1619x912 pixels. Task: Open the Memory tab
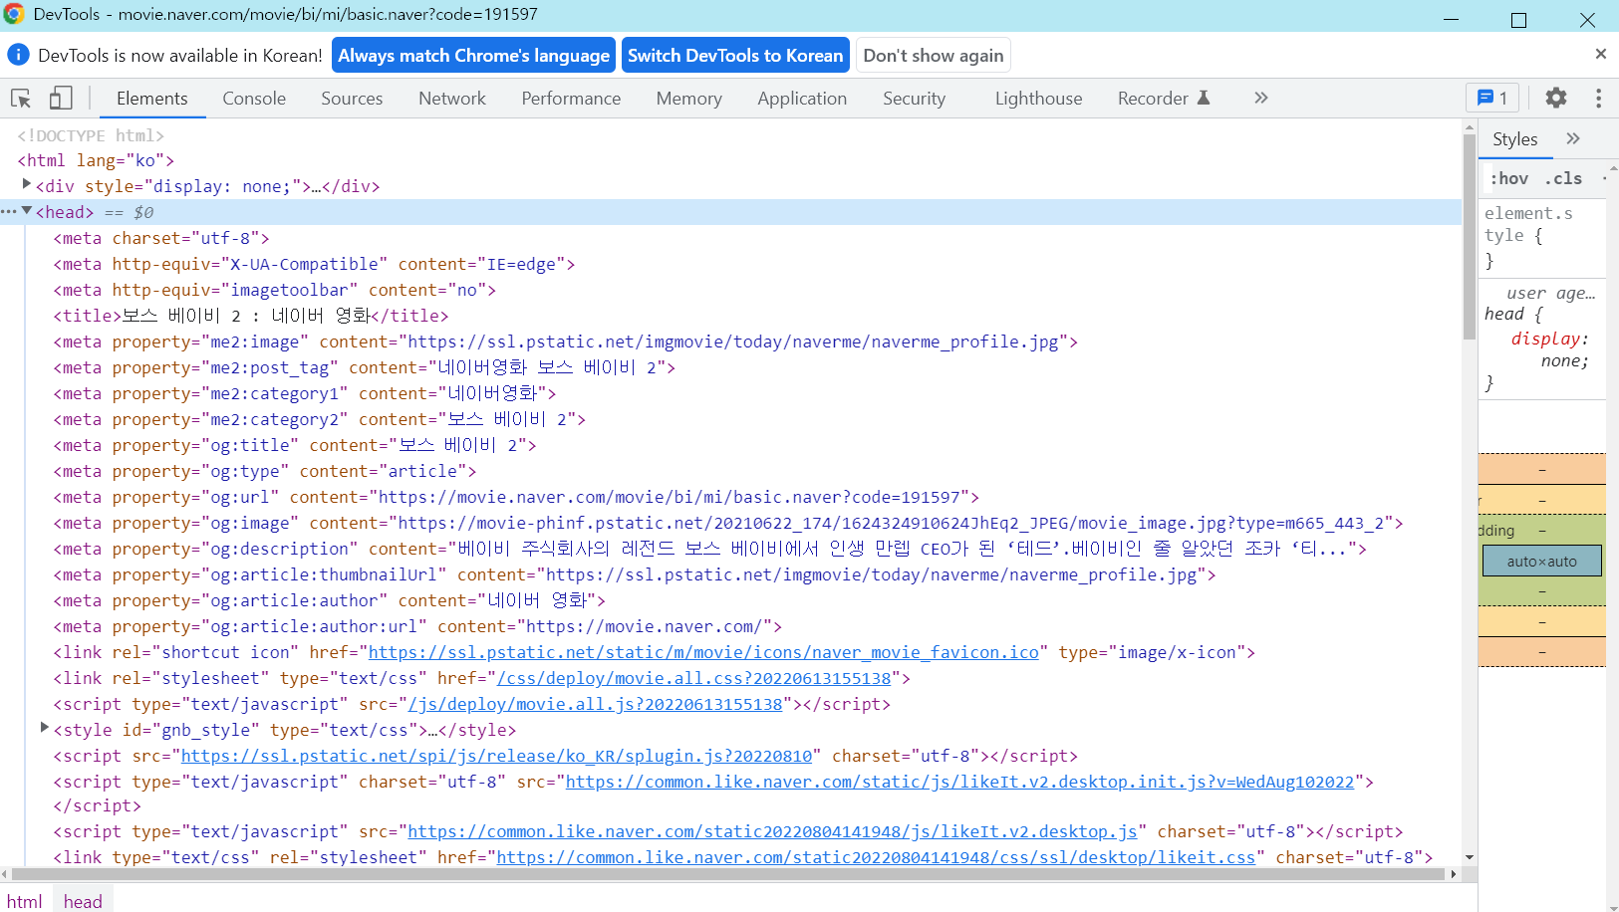pyautogui.click(x=688, y=99)
